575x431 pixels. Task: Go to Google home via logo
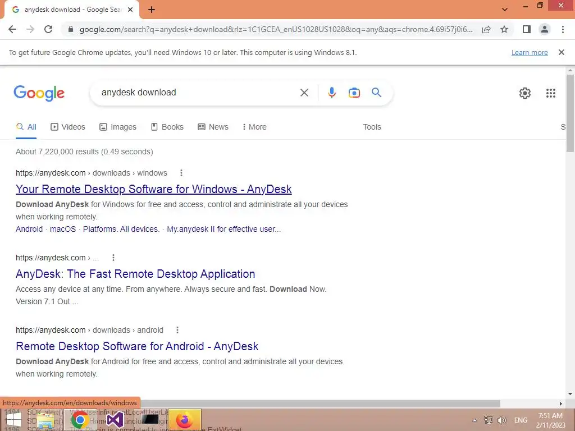(39, 93)
